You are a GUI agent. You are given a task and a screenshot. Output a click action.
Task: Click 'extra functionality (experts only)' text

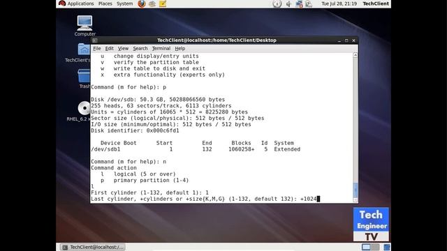click(169, 75)
